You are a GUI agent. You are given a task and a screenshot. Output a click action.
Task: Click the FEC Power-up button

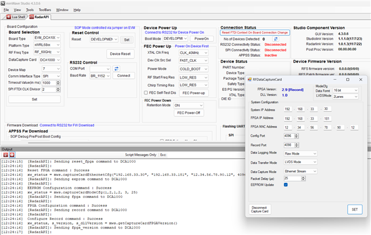(194, 93)
